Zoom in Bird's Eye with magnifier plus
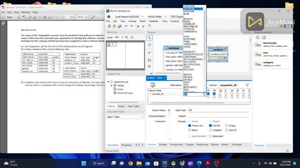Viewport: 300px width, 168px height. click(127, 37)
